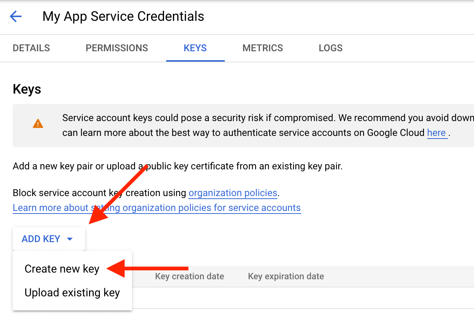This screenshot has width=474, height=332.
Task: Click the ADD KEY dropdown caret arrow
Action: coord(69,239)
